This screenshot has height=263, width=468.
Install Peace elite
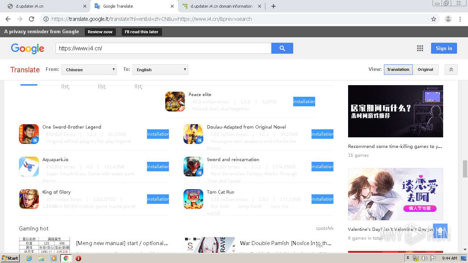304,102
